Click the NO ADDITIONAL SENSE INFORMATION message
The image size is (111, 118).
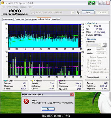pyautogui.click(x=53, y=103)
